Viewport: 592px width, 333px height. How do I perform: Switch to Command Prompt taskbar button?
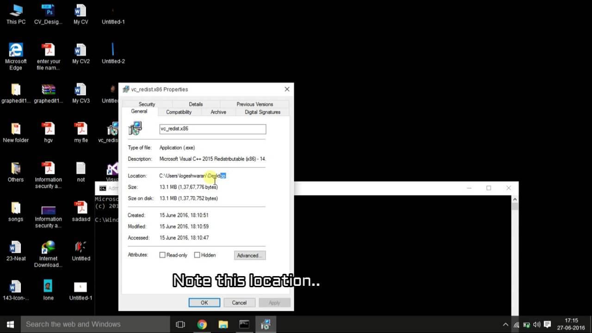(244, 324)
